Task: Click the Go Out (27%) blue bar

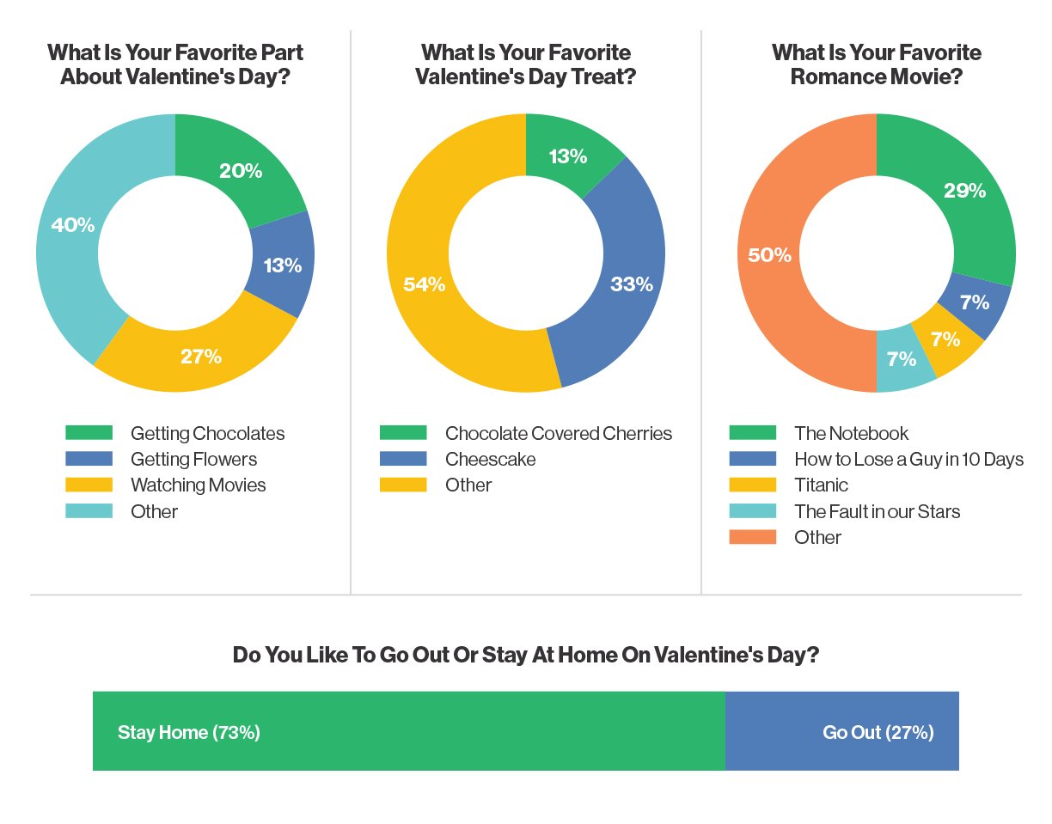Action: click(841, 731)
